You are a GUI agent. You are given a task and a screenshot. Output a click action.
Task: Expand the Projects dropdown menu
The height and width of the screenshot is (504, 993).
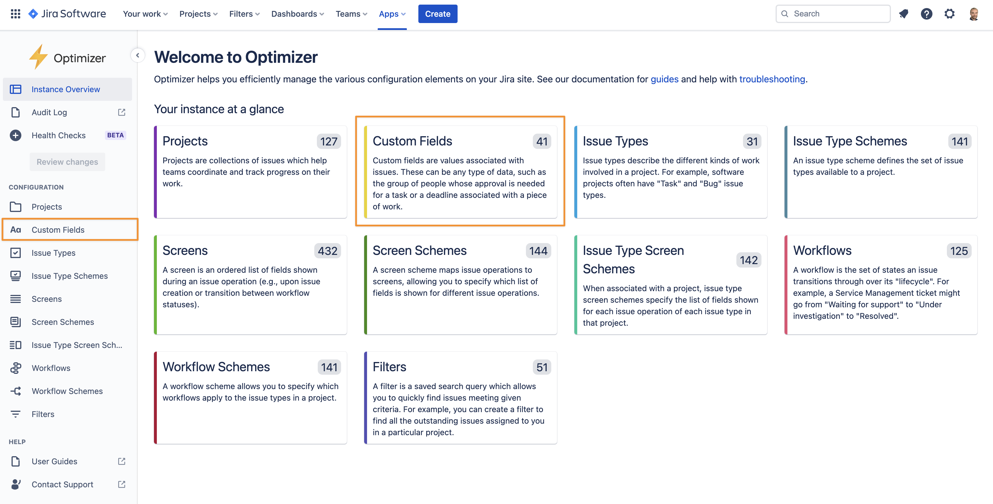click(199, 14)
